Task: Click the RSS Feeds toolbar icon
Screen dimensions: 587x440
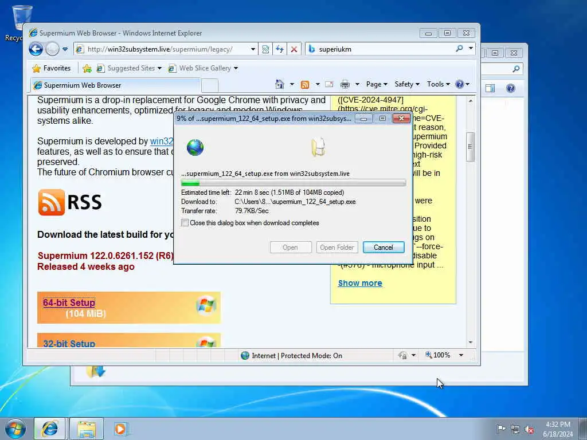Action: [x=305, y=85]
